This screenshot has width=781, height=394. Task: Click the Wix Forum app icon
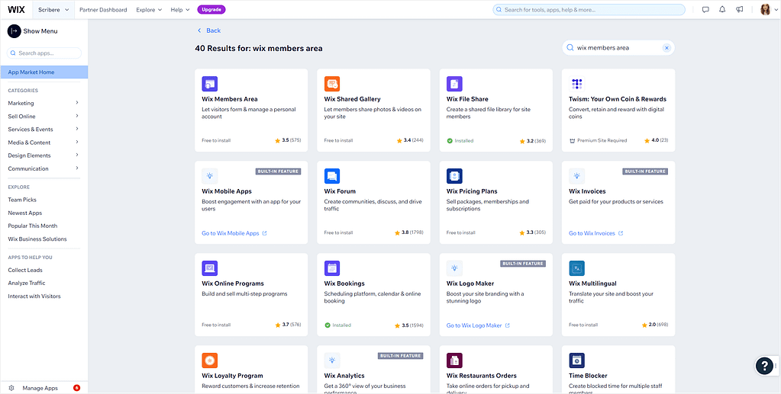click(332, 175)
